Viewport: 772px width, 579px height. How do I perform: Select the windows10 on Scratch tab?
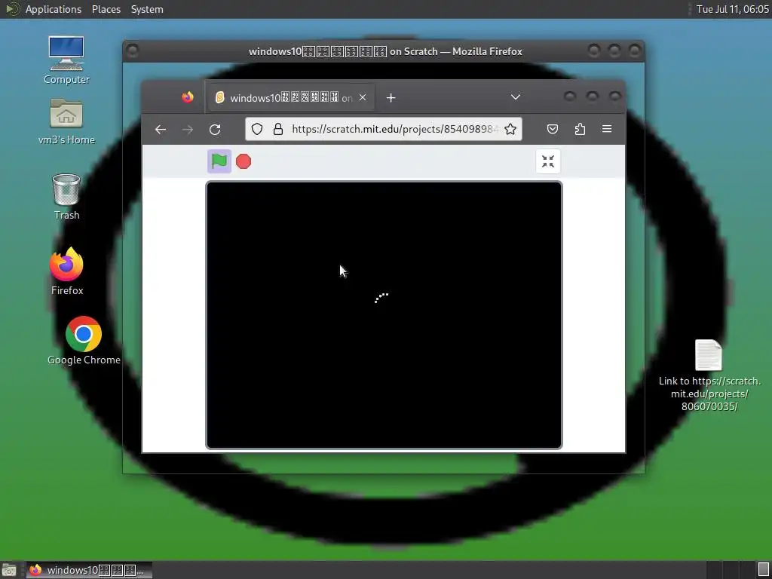click(291, 97)
